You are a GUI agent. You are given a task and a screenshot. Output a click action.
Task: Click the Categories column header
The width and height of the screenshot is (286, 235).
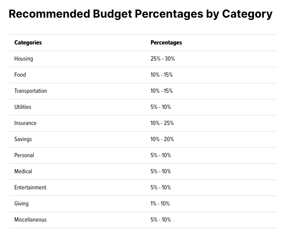coord(28,43)
